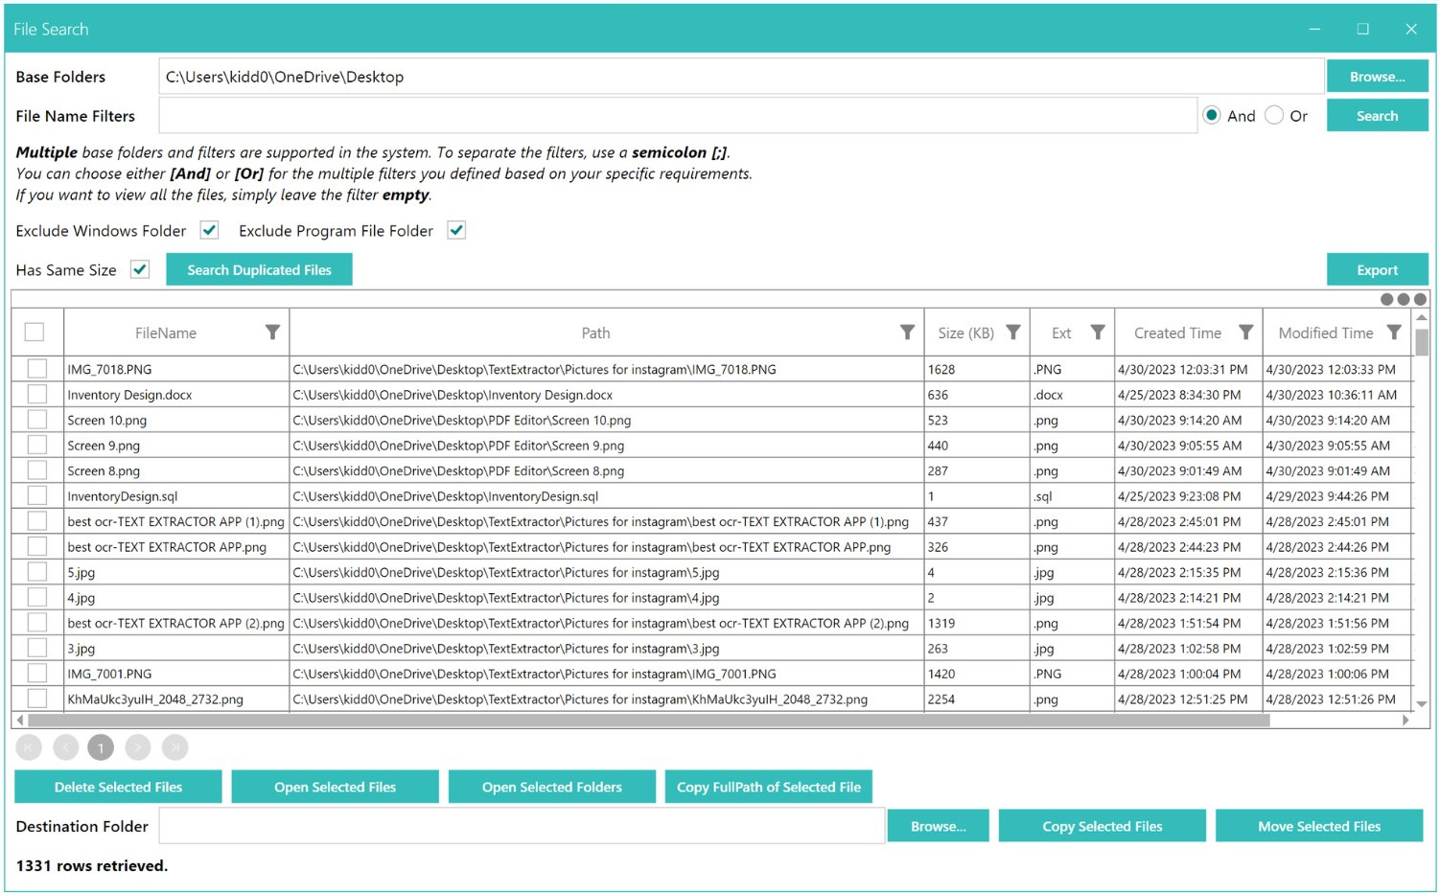The image size is (1440, 893).
Task: Click the .docx extension cell
Action: pyautogui.click(x=1073, y=394)
